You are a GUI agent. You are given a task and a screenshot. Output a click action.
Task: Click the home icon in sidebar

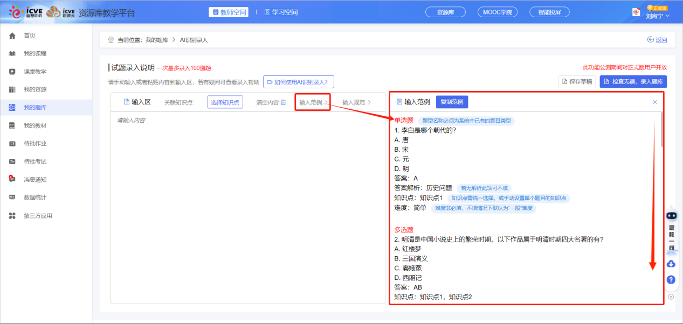12,36
